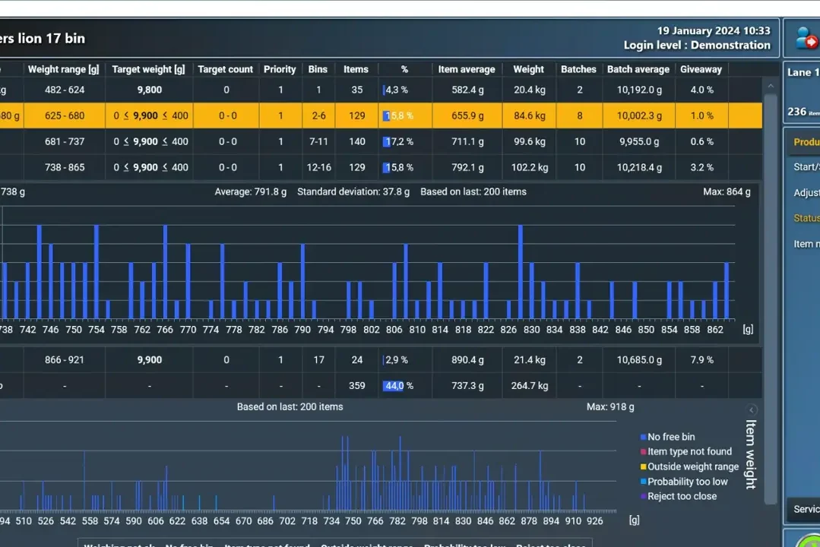Collapse the Item weight legend panel
820x547 pixels.
752,410
